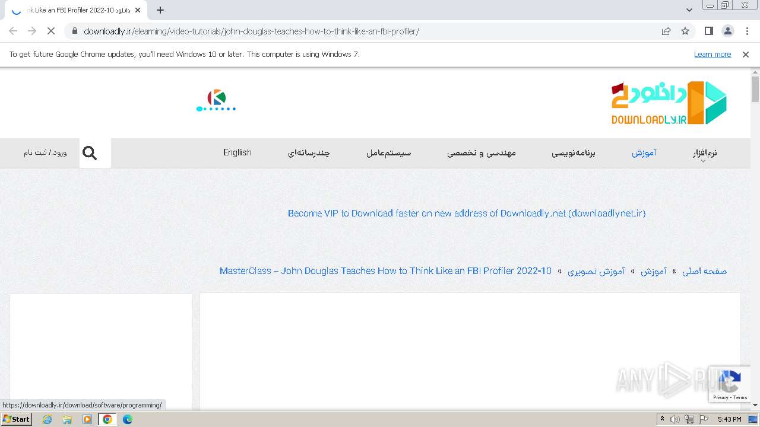This screenshot has height=427, width=760.
Task: Open the آموزش menu item
Action: point(644,152)
